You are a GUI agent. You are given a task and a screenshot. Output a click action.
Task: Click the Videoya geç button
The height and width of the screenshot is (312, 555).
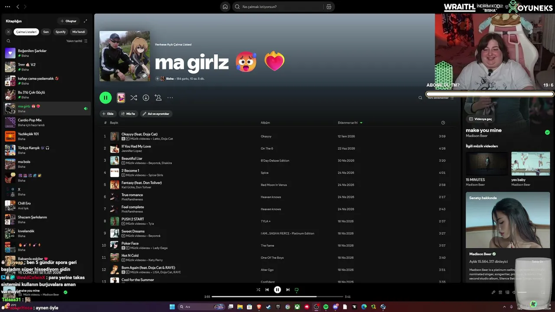click(x=481, y=119)
